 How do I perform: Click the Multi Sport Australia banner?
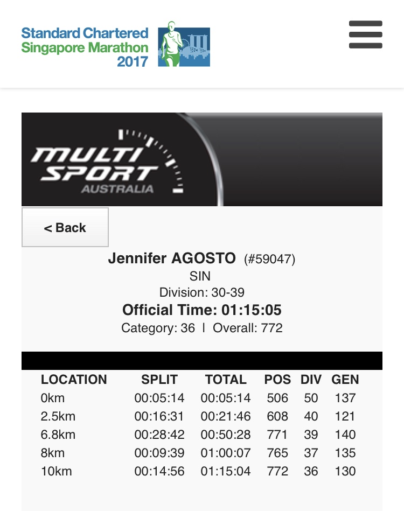[202, 159]
